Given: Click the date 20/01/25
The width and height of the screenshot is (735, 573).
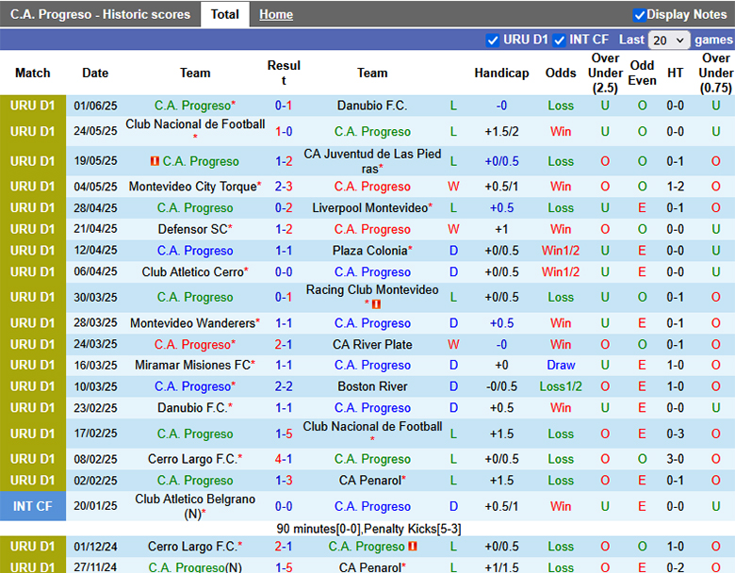Looking at the screenshot, I should pos(95,506).
